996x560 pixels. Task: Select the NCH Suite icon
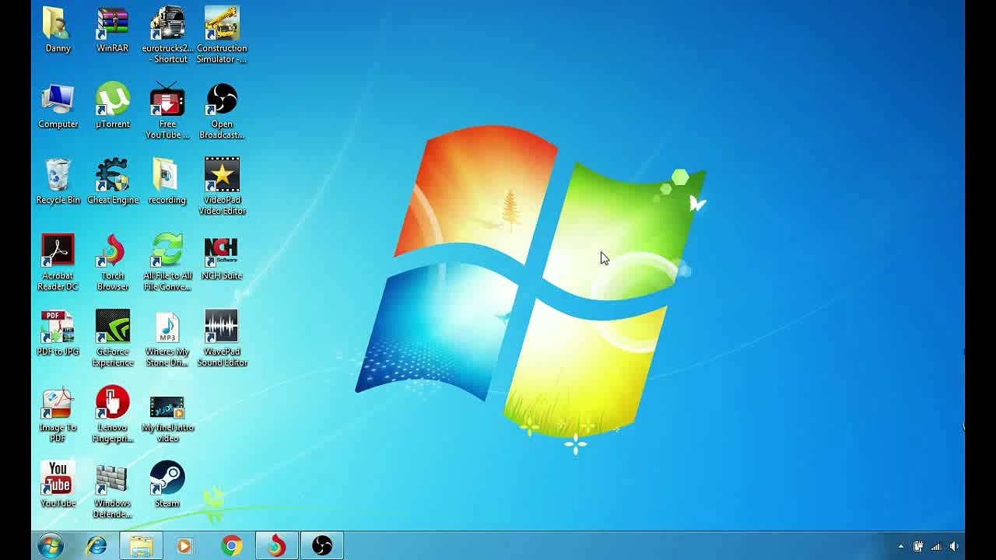coord(222,250)
